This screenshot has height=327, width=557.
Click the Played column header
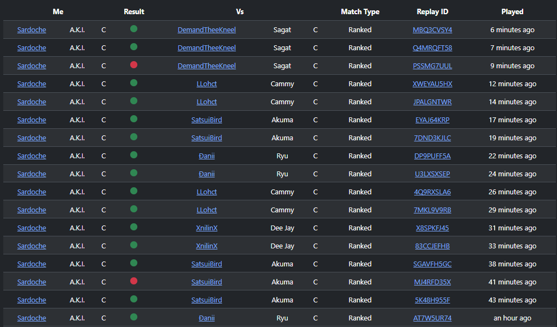512,11
